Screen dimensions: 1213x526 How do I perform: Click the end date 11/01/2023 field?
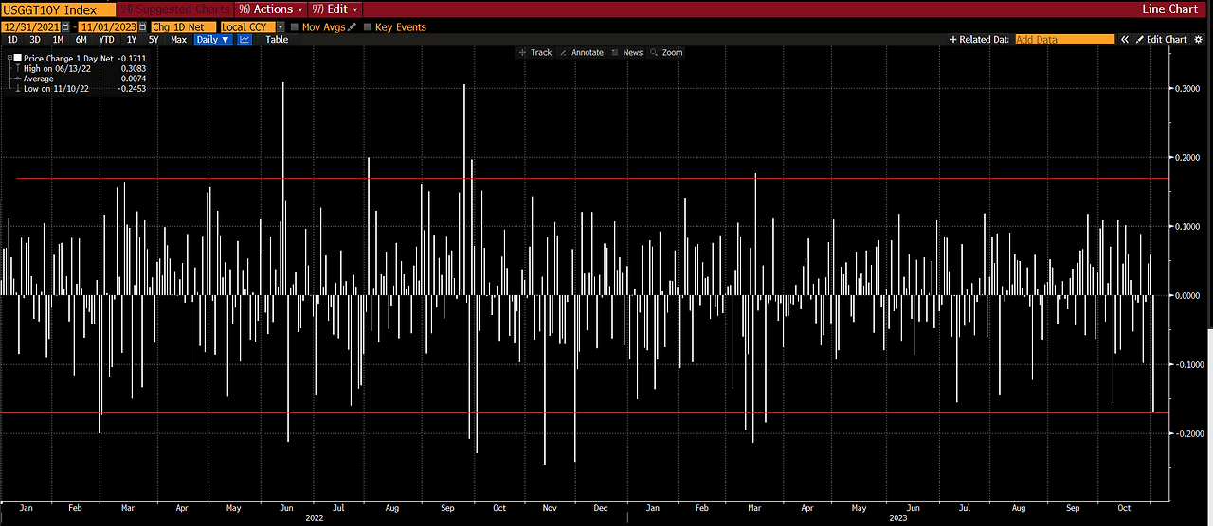[108, 27]
